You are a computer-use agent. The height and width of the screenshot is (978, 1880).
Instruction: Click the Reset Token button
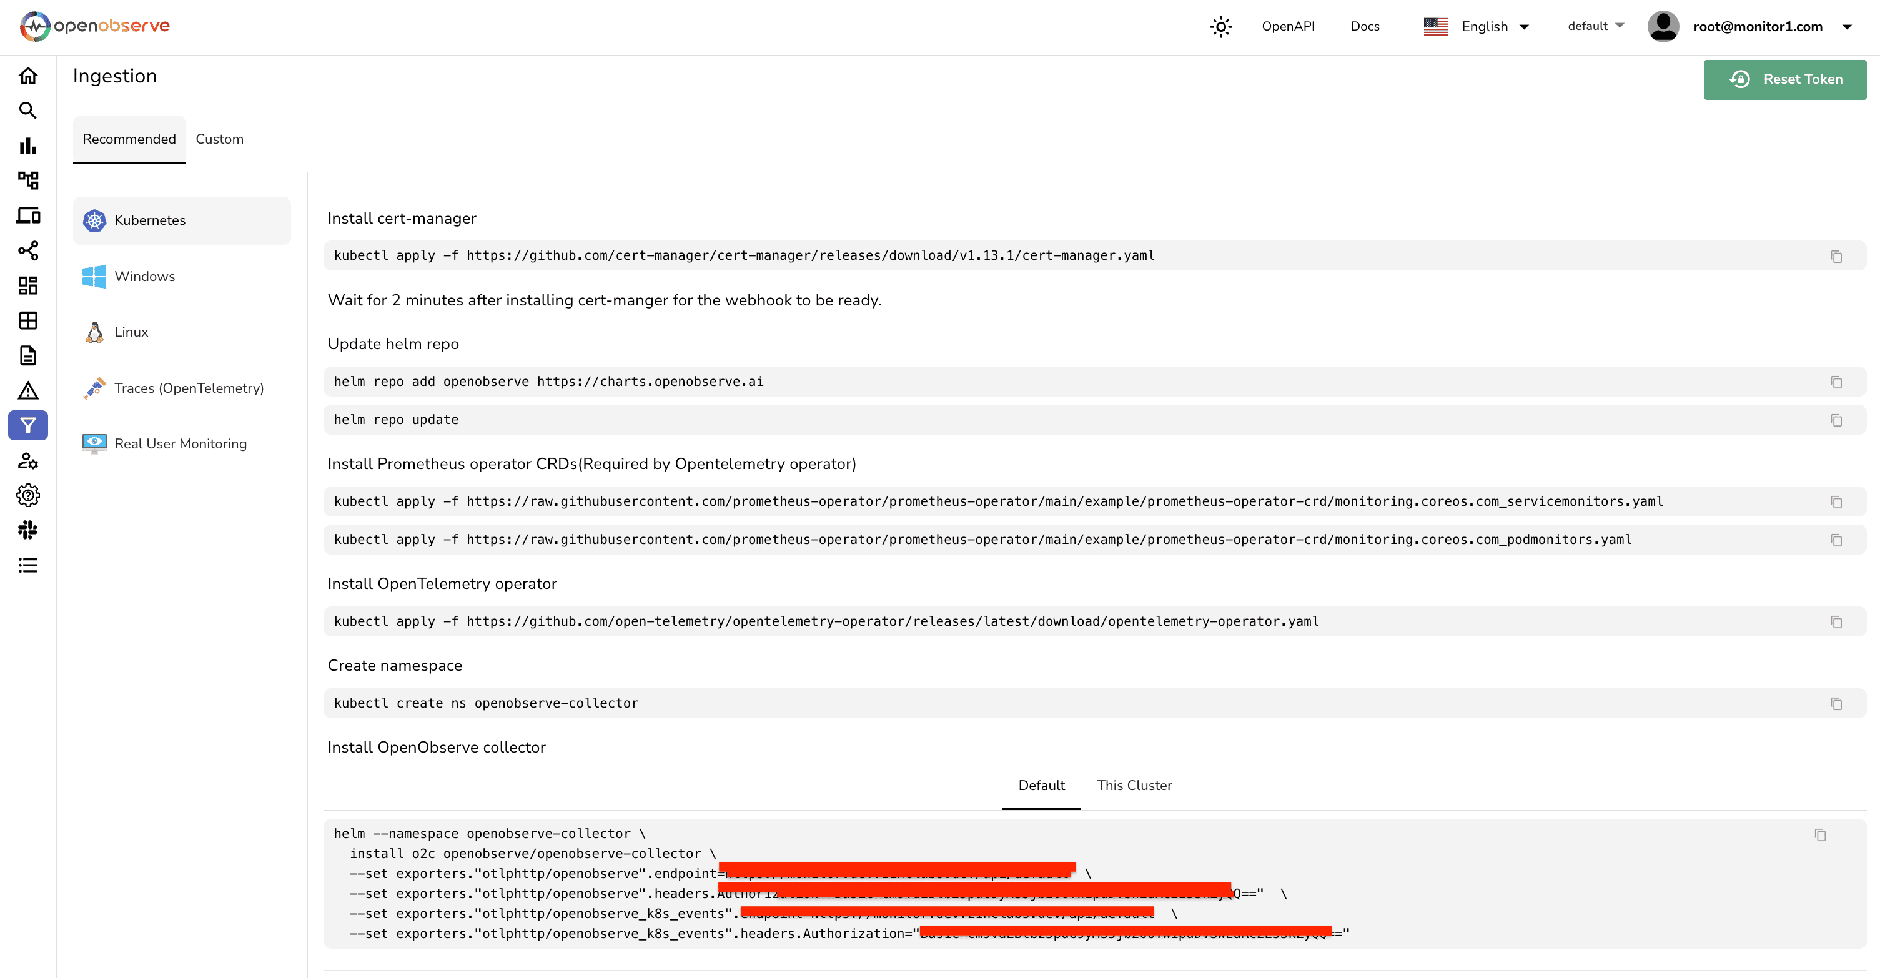pos(1784,79)
